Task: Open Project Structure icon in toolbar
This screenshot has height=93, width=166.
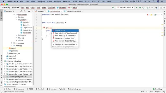Action: tap(156, 8)
